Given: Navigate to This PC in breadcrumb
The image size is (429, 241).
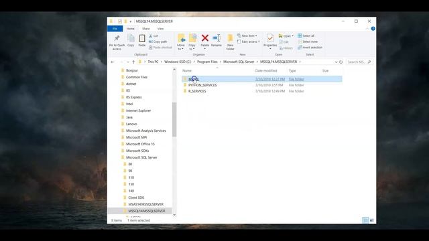Looking at the screenshot, I should (153, 62).
